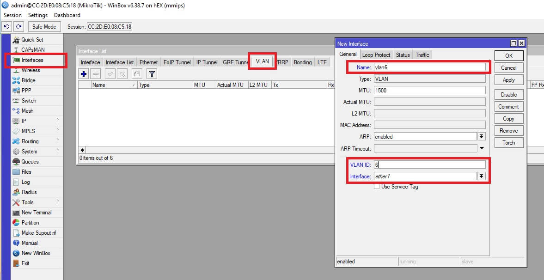Remove interface with minus icon
The height and width of the screenshot is (280, 544).
[x=96, y=73]
